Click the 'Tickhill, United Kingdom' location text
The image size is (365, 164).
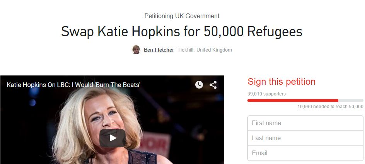pyautogui.click(x=205, y=50)
